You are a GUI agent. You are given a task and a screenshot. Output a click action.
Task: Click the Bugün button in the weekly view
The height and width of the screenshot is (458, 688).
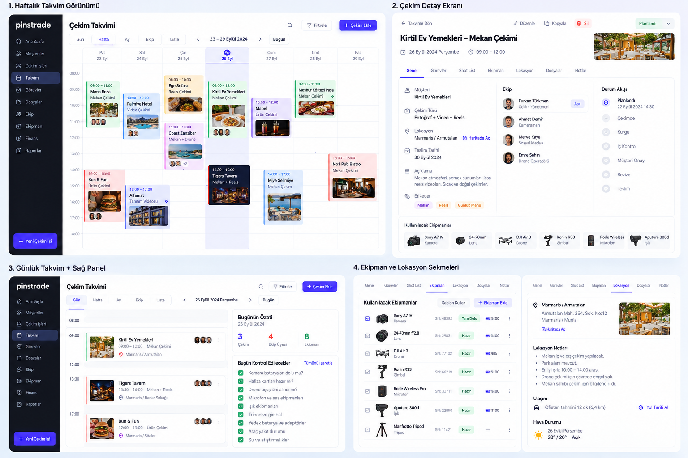click(279, 39)
